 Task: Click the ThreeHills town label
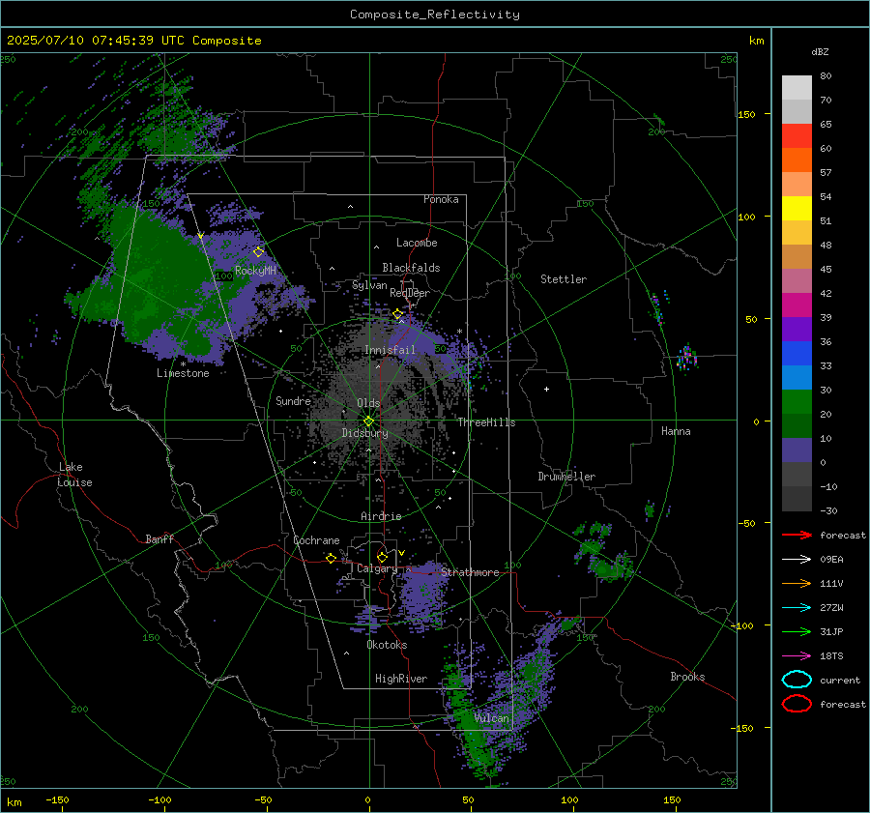pyautogui.click(x=486, y=422)
